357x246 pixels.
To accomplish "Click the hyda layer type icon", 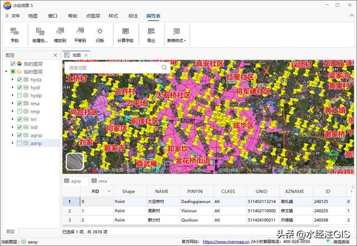I will pyautogui.click(x=26, y=80).
